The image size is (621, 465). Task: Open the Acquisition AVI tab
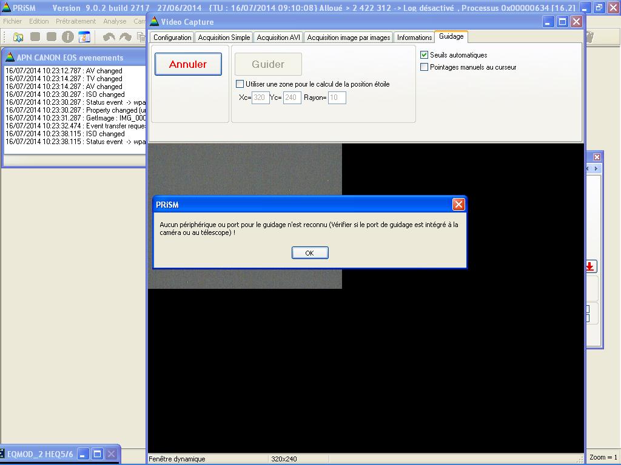click(x=278, y=38)
